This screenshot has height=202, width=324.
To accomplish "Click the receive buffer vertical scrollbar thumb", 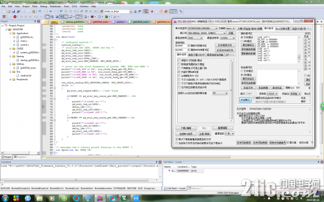I will coord(299,57).
